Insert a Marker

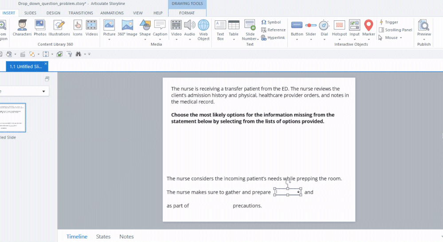pos(369,28)
